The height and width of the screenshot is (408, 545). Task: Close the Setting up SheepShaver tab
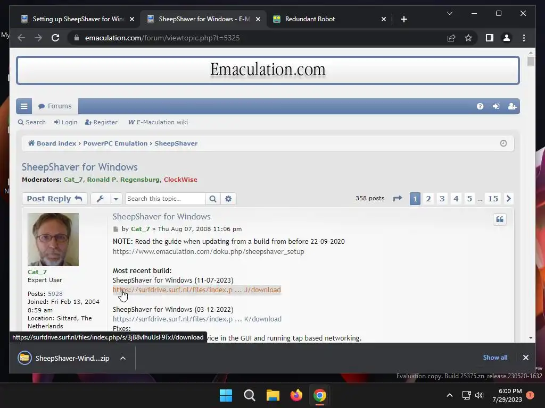pos(132,19)
